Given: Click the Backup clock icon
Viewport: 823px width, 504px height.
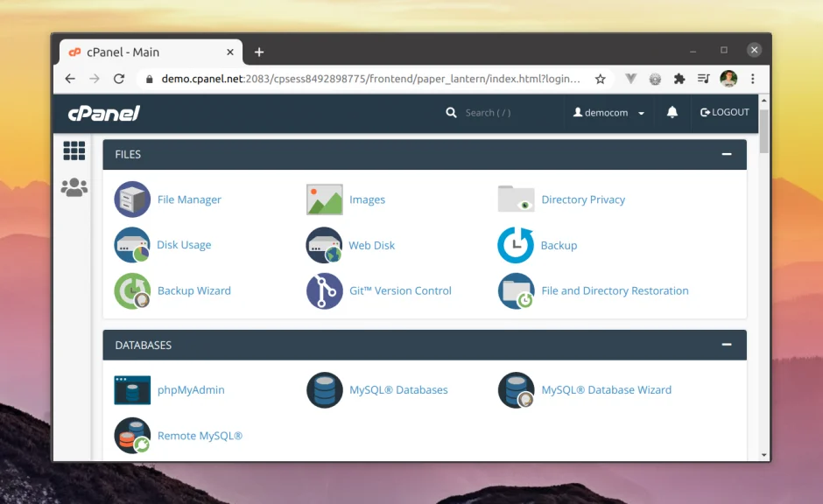Looking at the screenshot, I should click(x=516, y=245).
